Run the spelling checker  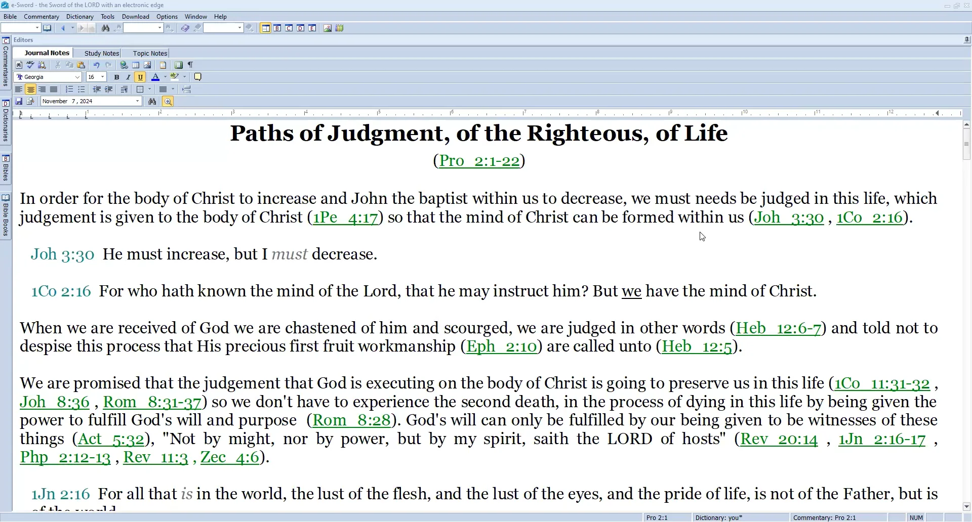pos(30,65)
